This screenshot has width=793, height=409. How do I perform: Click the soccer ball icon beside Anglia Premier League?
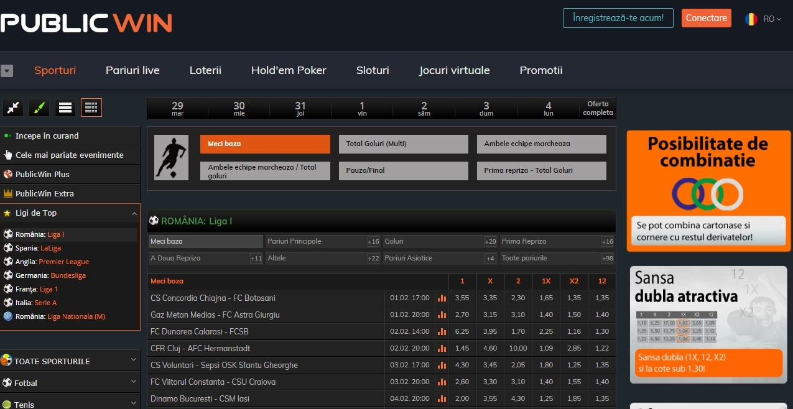point(8,262)
